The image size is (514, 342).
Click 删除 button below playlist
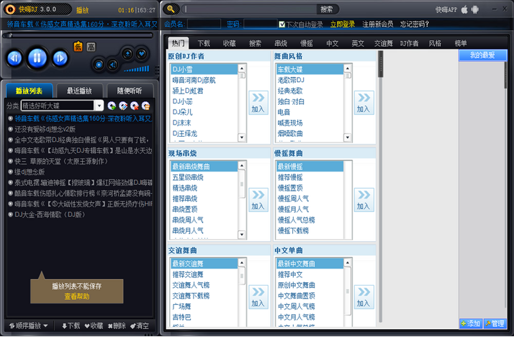pyautogui.click(x=117, y=326)
